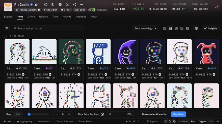Open Explore tab
Screen dimensions: 222x124
point(8,17)
